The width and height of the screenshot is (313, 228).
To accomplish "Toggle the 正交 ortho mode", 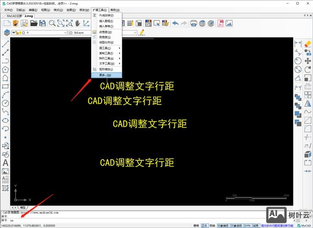I will [x=204, y=226].
